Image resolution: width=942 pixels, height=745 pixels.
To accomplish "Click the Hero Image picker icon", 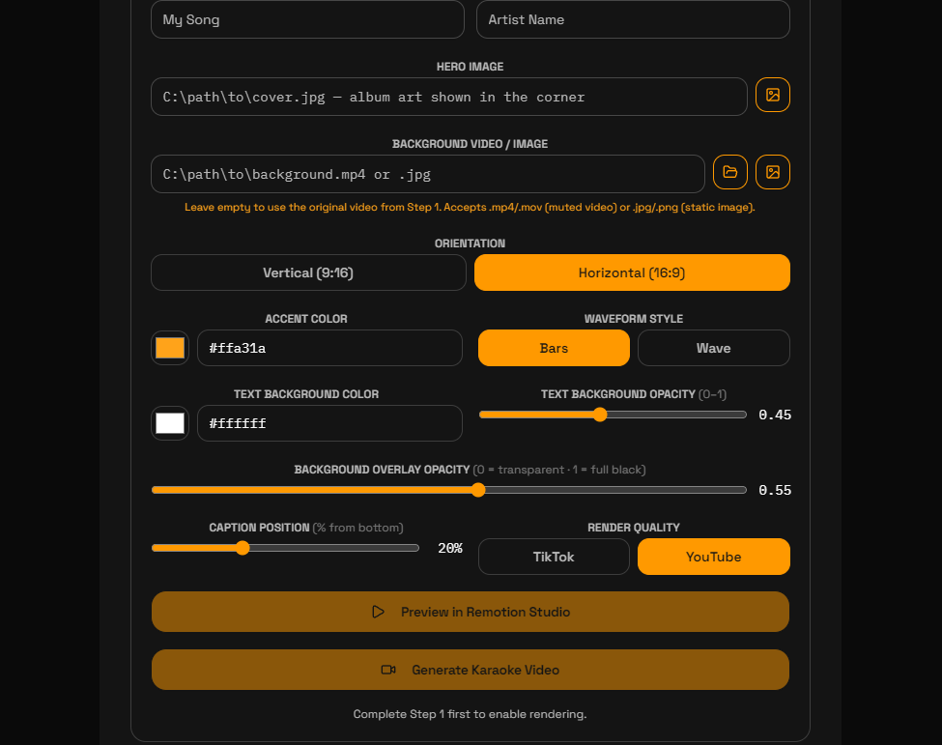I will (773, 95).
